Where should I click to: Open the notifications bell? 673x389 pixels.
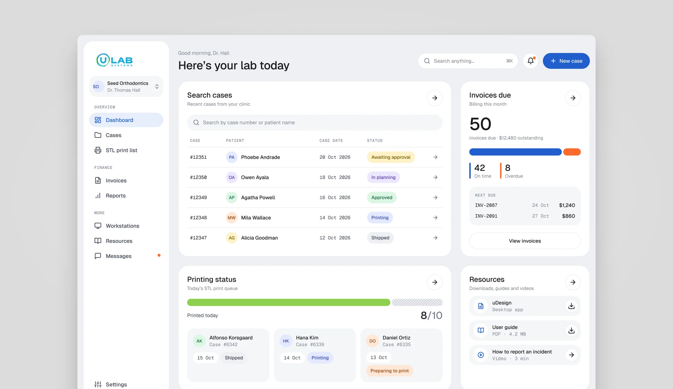[x=531, y=61]
